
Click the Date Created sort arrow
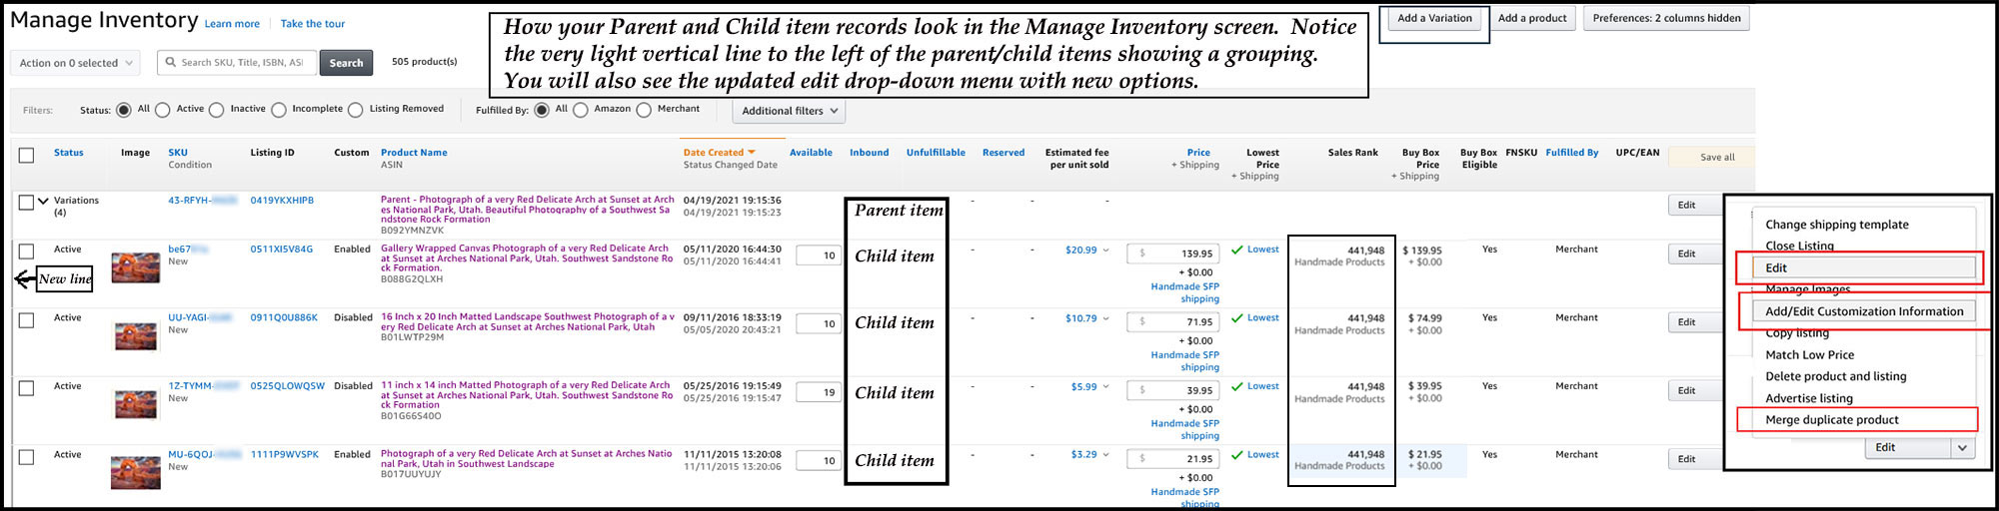coord(752,153)
